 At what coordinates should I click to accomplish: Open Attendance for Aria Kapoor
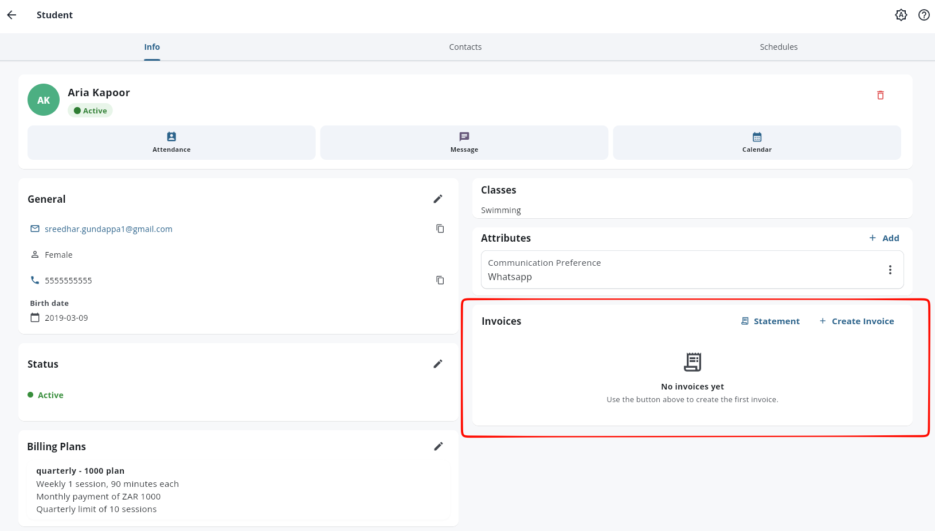(171, 143)
